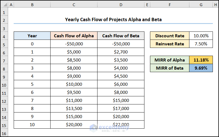Select the title cell Yearly Cash Flow
Screen dimensions: 219x137
(x=113, y=20)
